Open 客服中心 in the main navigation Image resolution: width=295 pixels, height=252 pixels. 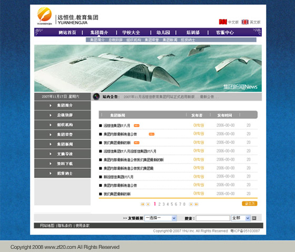point(225,33)
